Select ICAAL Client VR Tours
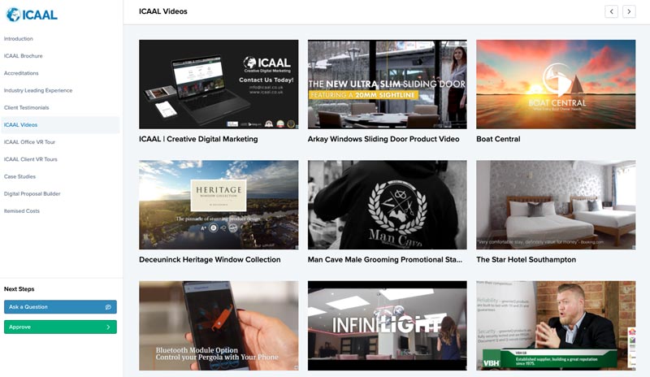Viewport: 650px width, 377px height. (x=31, y=159)
